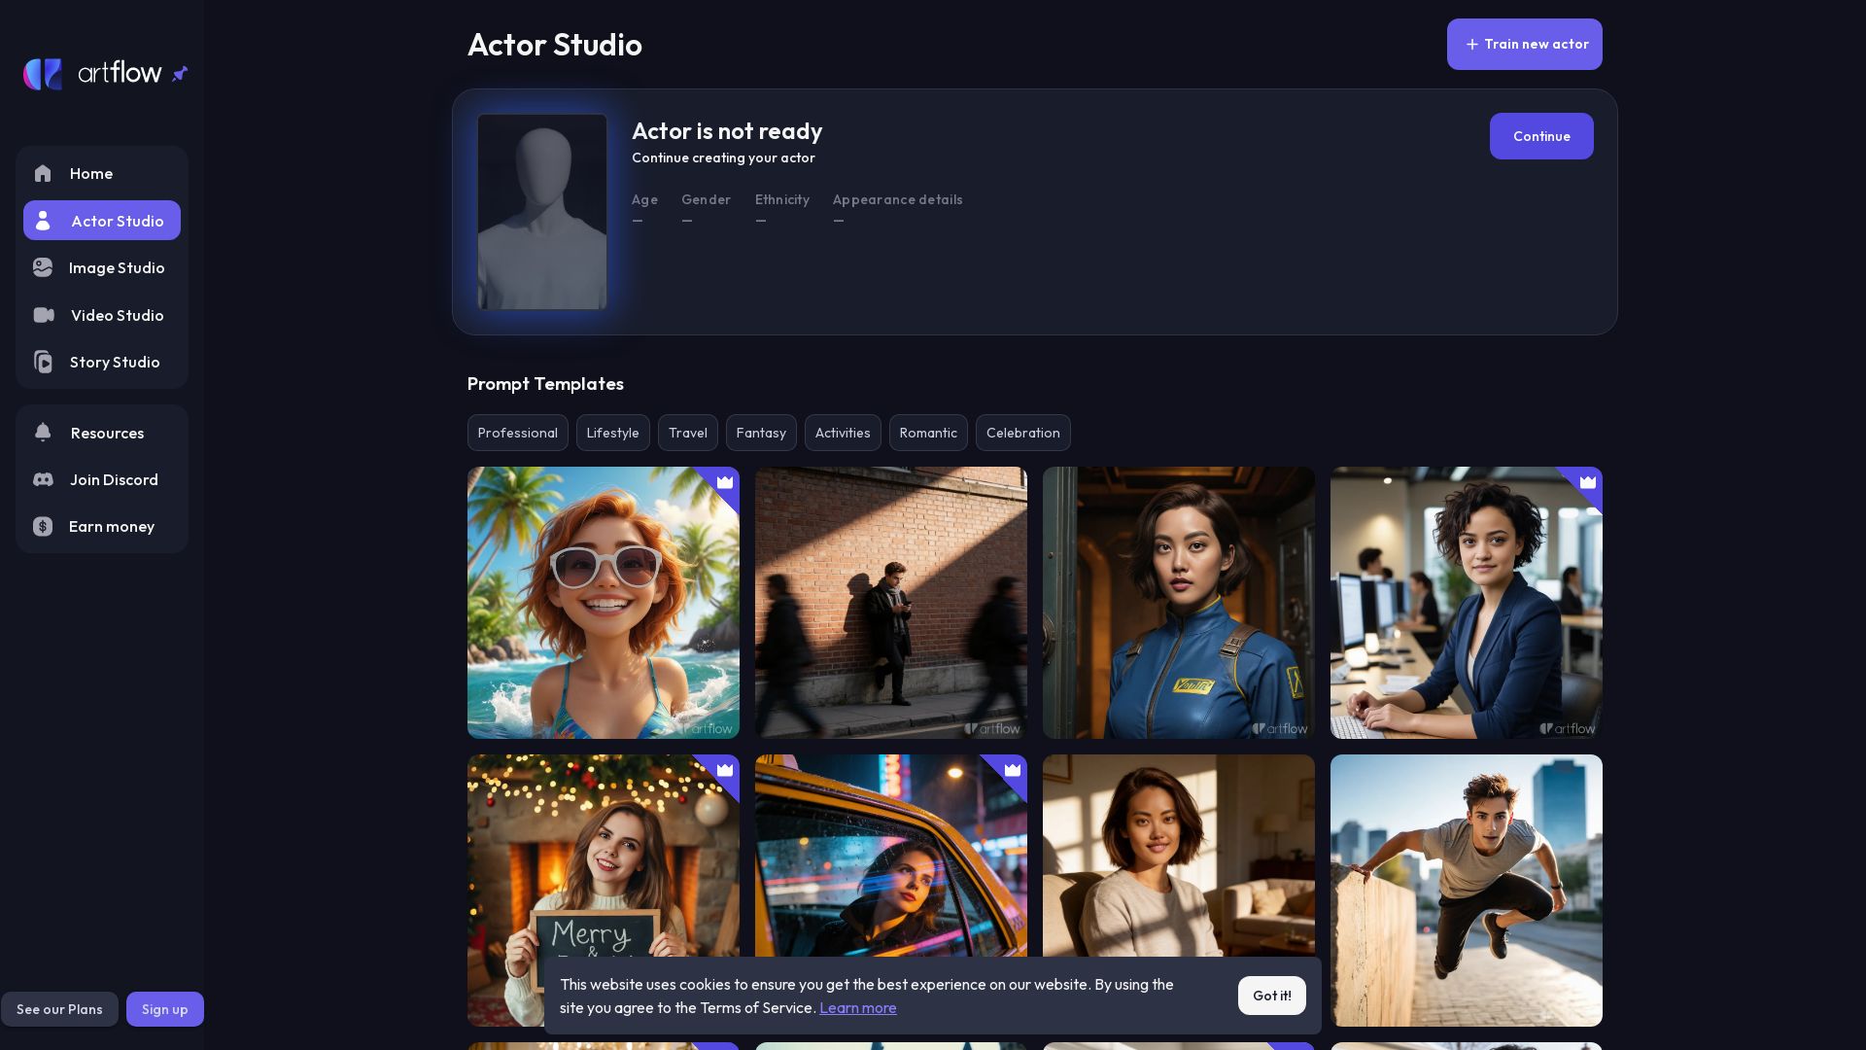Click the Story Studio icon

pos(43,362)
